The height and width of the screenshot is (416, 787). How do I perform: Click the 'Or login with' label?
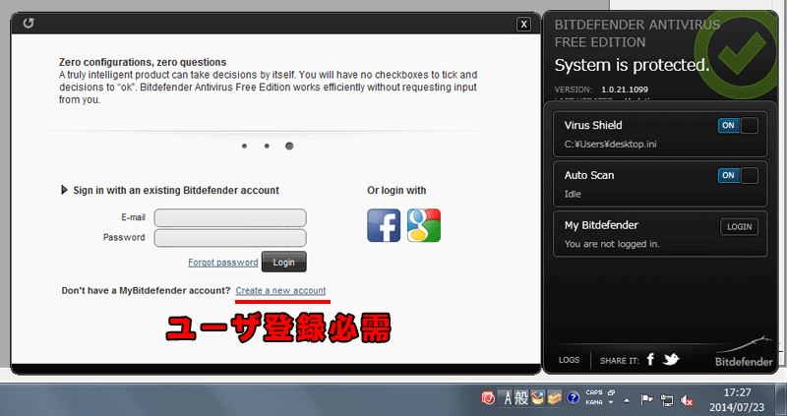396,190
